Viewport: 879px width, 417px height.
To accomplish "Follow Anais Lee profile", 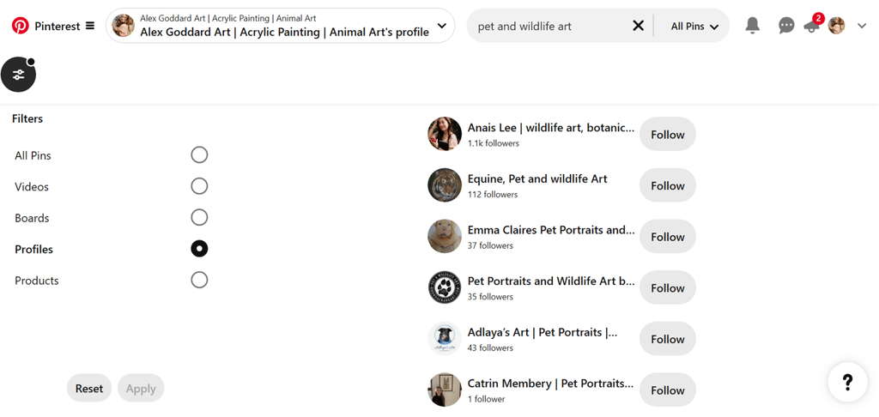I will click(x=667, y=135).
